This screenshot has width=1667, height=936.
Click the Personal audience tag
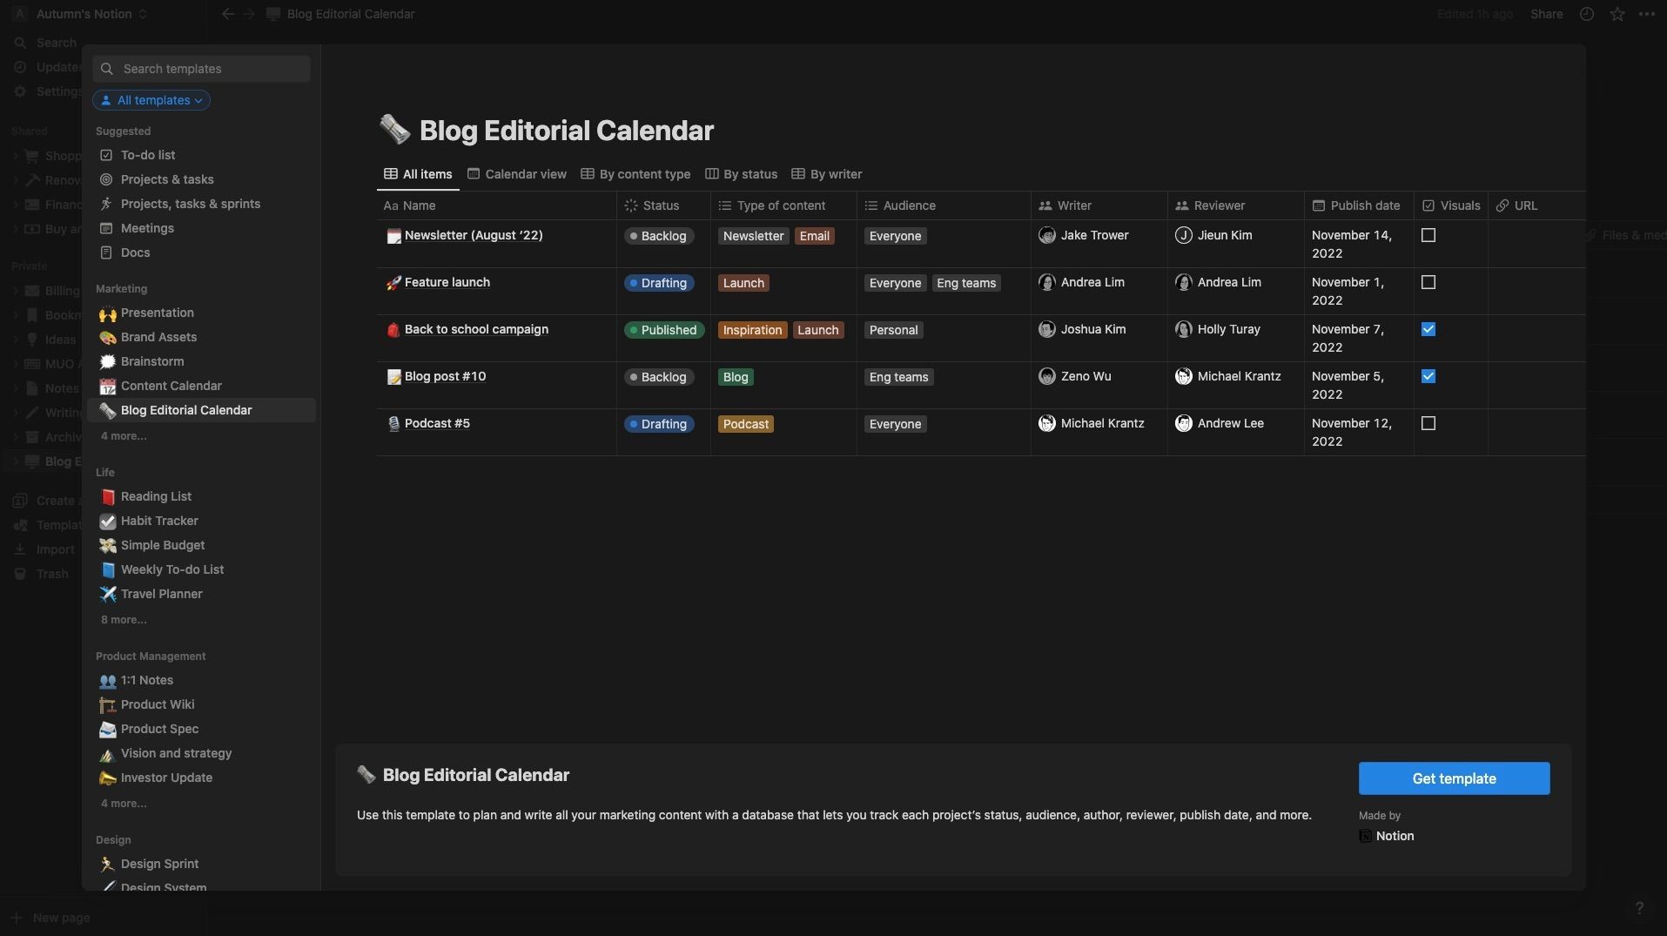tap(893, 331)
